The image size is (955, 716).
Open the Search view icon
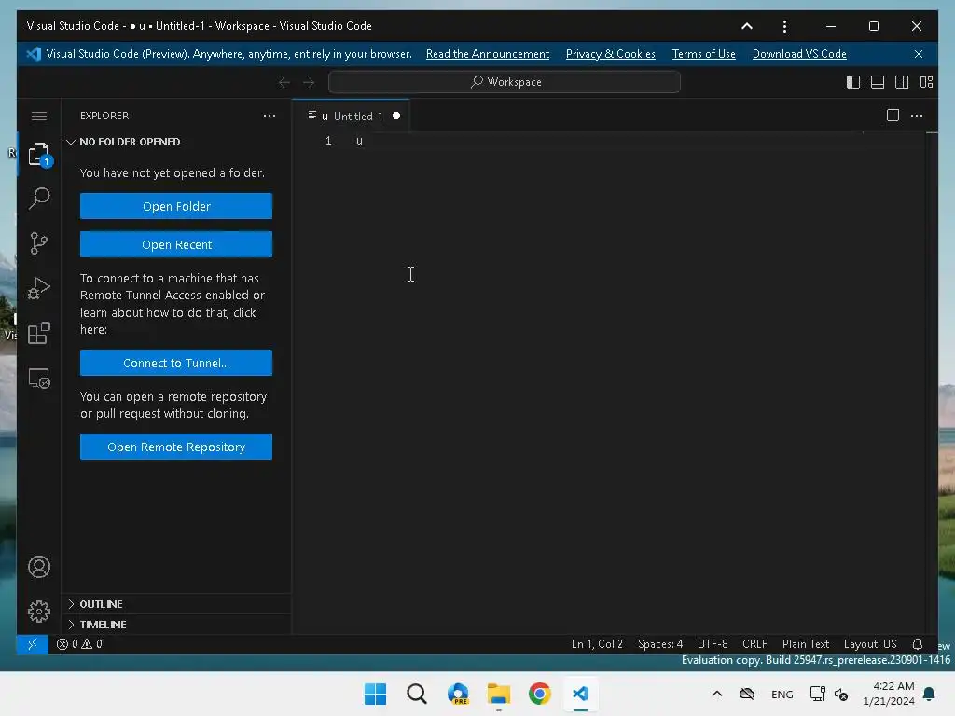(x=39, y=199)
